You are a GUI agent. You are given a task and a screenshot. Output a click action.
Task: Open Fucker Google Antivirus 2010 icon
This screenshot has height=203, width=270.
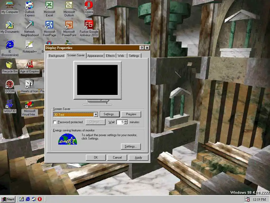pos(89,29)
